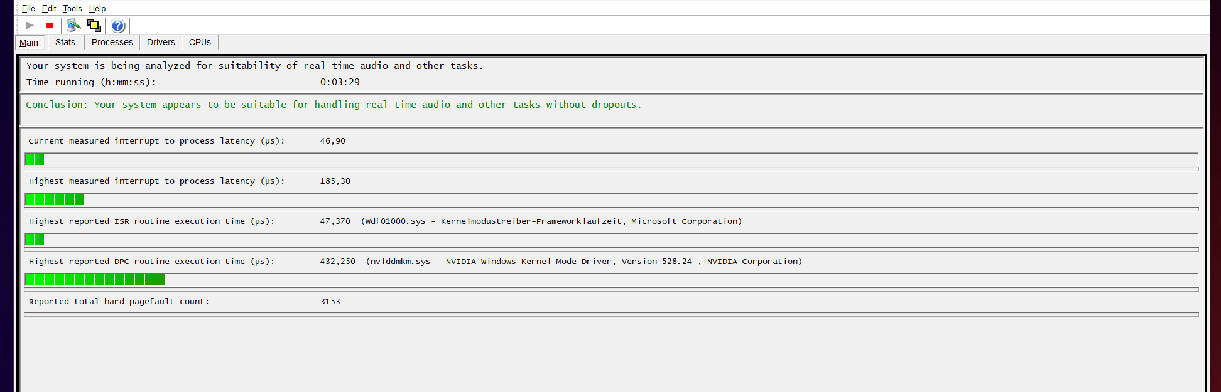Open the Edit menu
The width and height of the screenshot is (1221, 392).
49,8
